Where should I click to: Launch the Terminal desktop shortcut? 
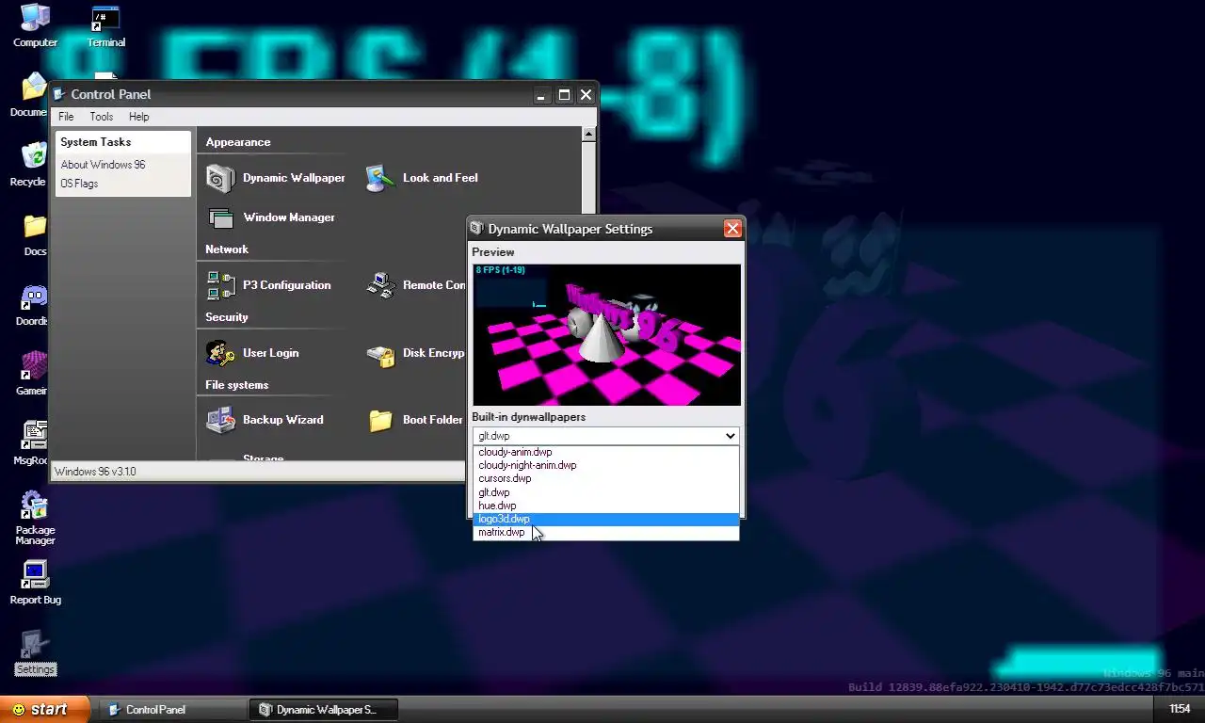[106, 25]
